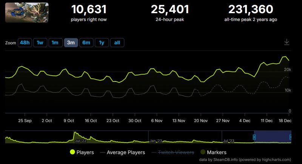Screen dimensions: 302x164
Task: Zoom chart to 1y range
Action: pyautogui.click(x=102, y=43)
